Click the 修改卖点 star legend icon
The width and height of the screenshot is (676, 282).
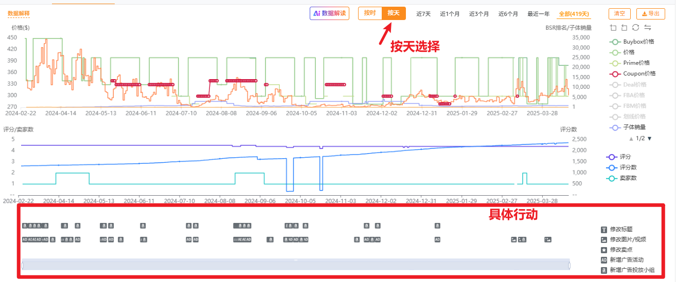[x=604, y=250]
